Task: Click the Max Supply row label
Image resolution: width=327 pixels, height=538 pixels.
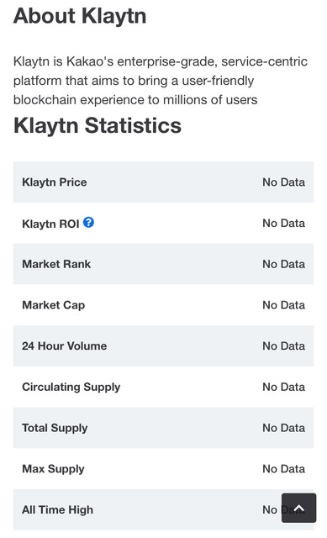Action: pyautogui.click(x=53, y=469)
